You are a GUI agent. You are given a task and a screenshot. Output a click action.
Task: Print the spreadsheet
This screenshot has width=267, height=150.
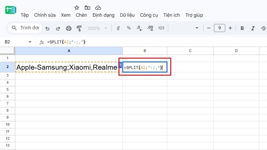coord(69,28)
